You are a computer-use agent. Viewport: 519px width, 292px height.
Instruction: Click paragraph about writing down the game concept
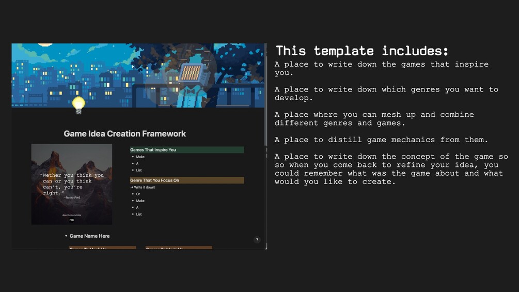391,169
